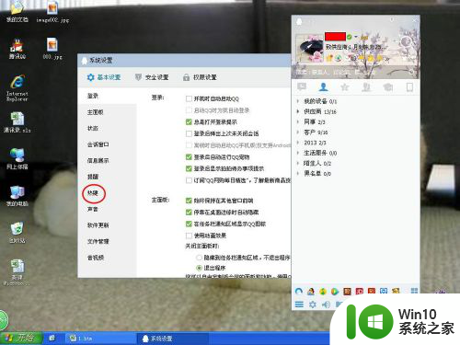Launch the blue ring app icon in QQ app bar
Image resolution: width=460 pixels, height=345 pixels.
299,291
